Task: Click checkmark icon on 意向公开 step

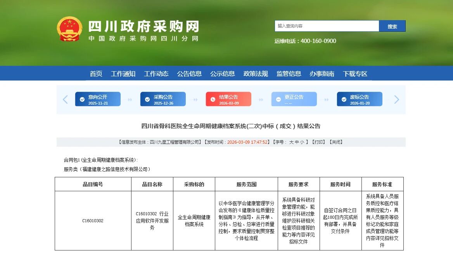Action: tap(82, 99)
